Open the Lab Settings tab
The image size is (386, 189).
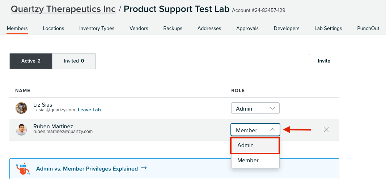(328, 29)
